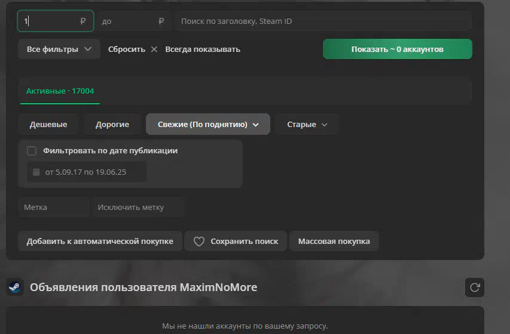Screen dimensions: 510x334
Task: Open the 'Старые' sort dropdown
Action: point(307,124)
